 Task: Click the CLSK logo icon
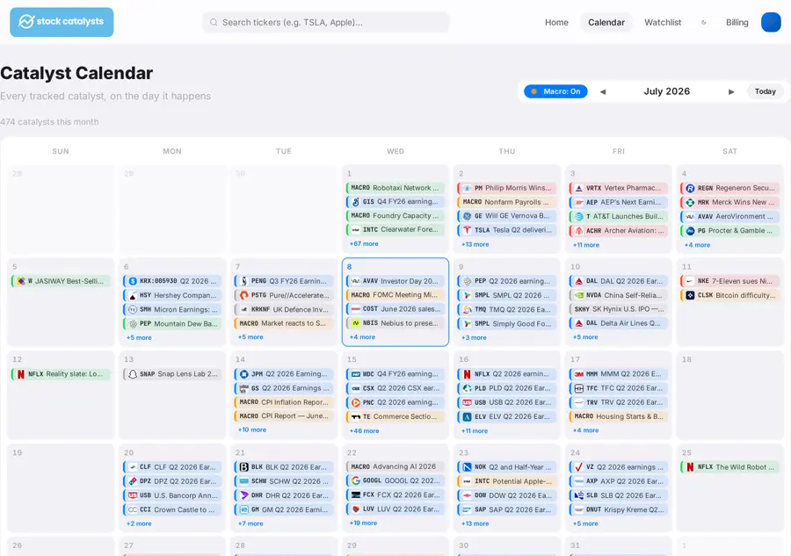click(x=690, y=295)
